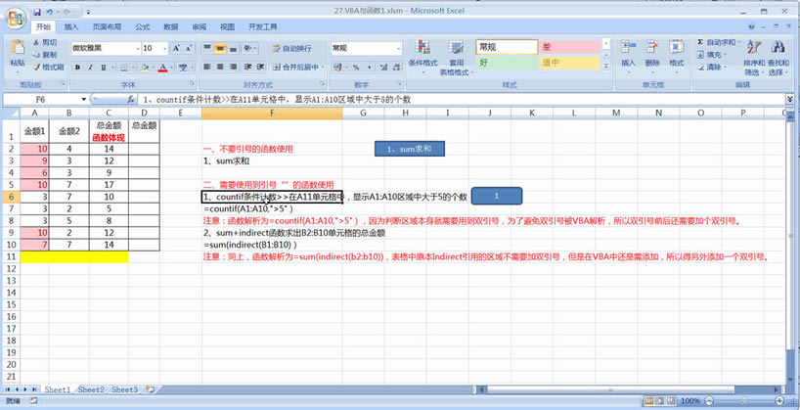Screen dimensions: 800x410
Task: Switch to 数据 ribbon tab
Action: (x=171, y=27)
